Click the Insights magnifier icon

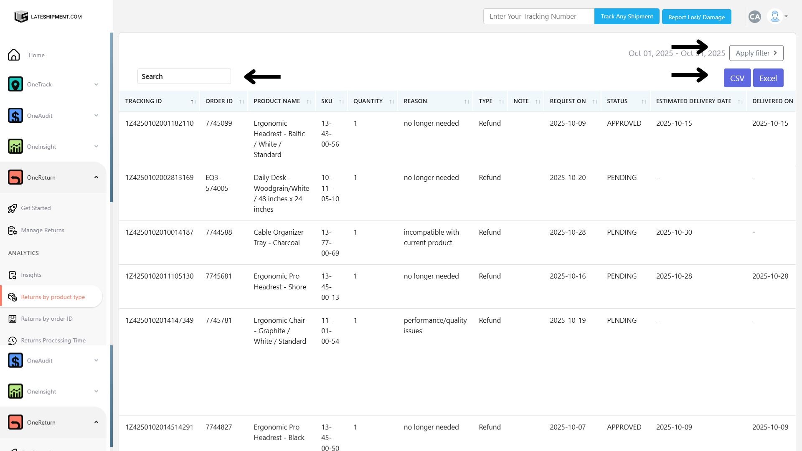click(13, 275)
